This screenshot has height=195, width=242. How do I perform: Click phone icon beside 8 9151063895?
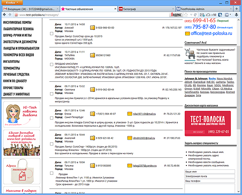coord(92,165)
